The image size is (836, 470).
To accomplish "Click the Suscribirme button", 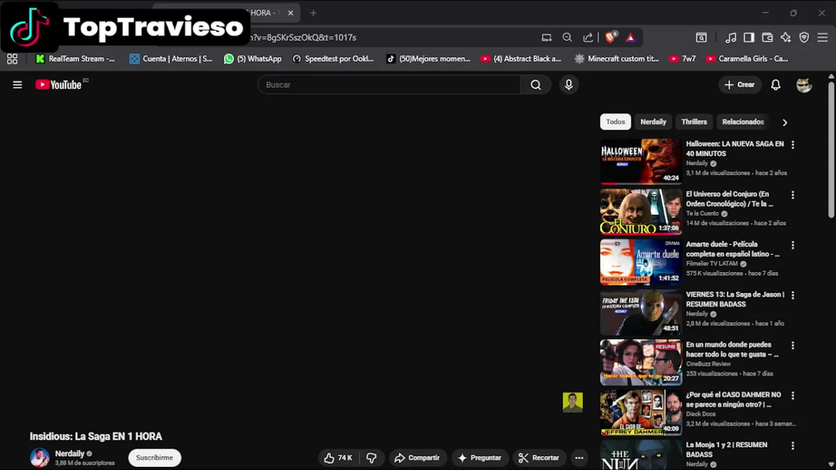I will 155,458.
